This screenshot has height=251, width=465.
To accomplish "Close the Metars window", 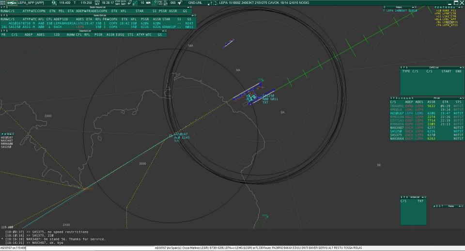I will click(416, 7).
